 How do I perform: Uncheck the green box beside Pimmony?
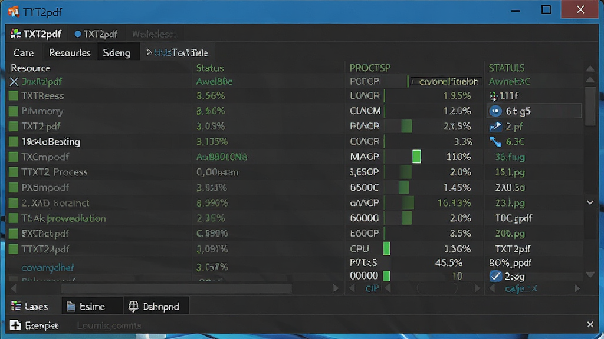click(14, 111)
